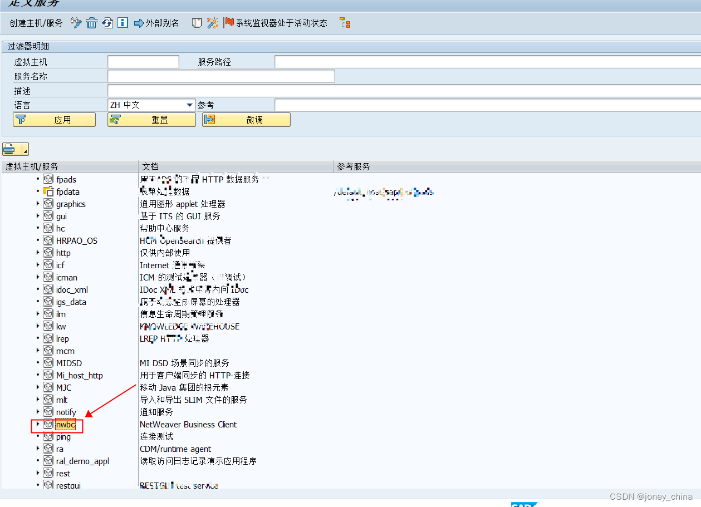
Task: Refresh the service tree
Action: click(x=107, y=23)
